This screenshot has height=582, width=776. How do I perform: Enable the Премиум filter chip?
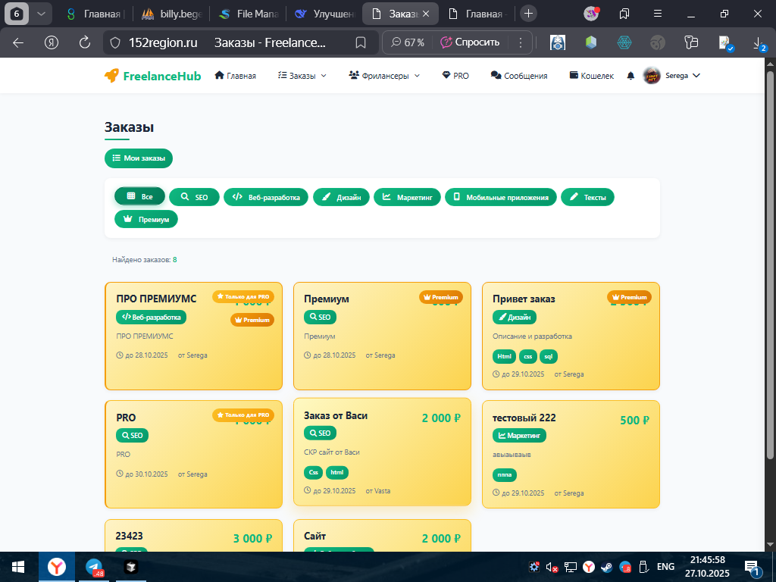(x=146, y=219)
